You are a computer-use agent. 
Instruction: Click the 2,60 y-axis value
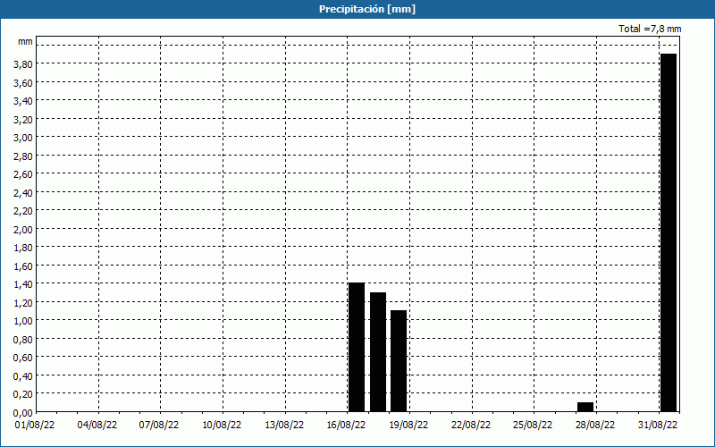[x=23, y=174]
